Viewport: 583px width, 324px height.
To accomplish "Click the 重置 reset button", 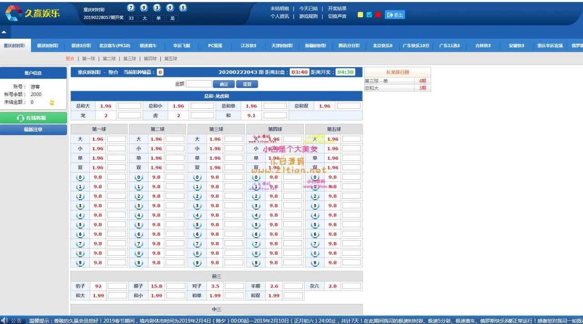I will point(247,84).
